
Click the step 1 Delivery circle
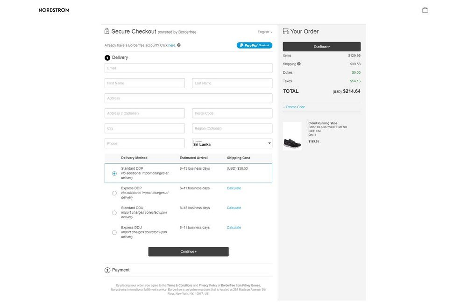[x=106, y=57]
